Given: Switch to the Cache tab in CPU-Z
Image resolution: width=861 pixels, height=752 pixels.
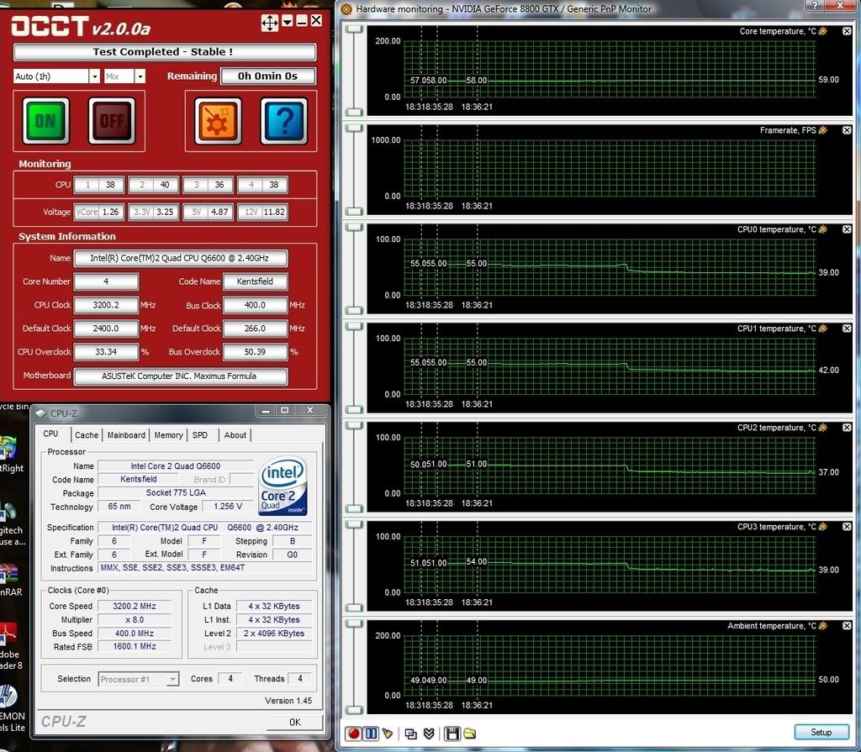Looking at the screenshot, I should (87, 435).
